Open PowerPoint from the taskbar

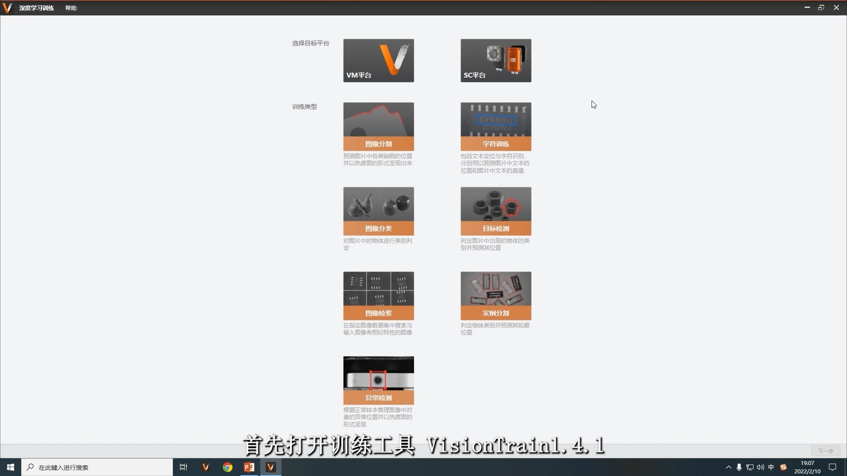click(249, 467)
